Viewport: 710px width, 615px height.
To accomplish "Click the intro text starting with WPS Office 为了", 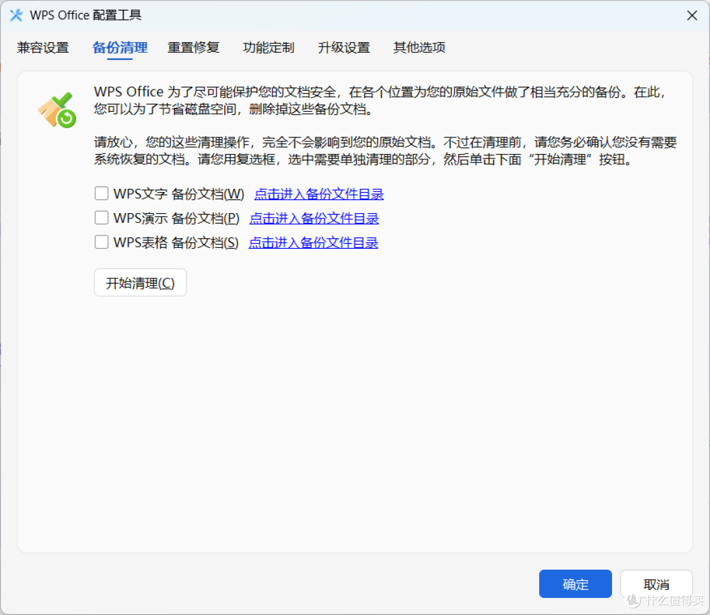I will tap(381, 101).
